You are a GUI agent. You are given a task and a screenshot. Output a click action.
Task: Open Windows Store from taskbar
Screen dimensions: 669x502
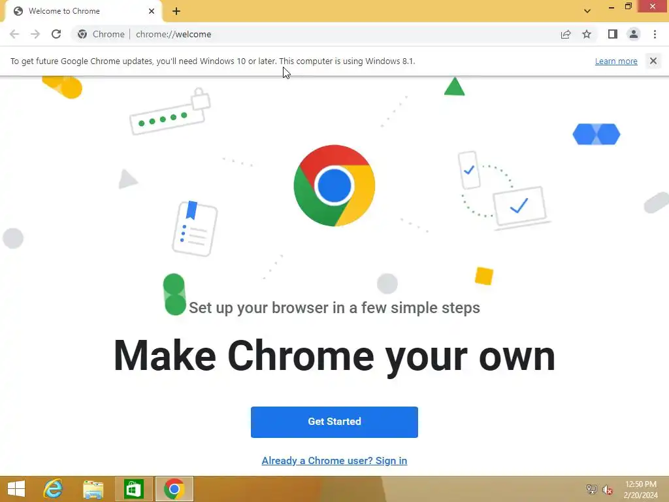tap(133, 489)
